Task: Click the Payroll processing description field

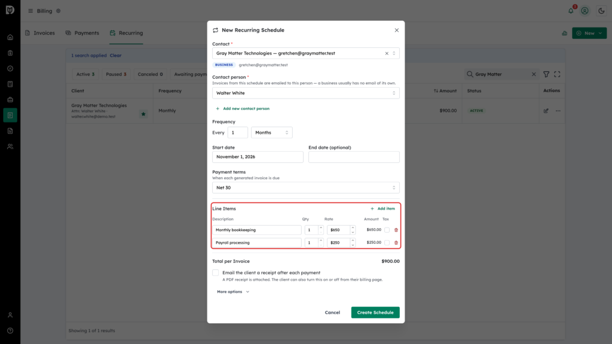Action: click(257, 242)
